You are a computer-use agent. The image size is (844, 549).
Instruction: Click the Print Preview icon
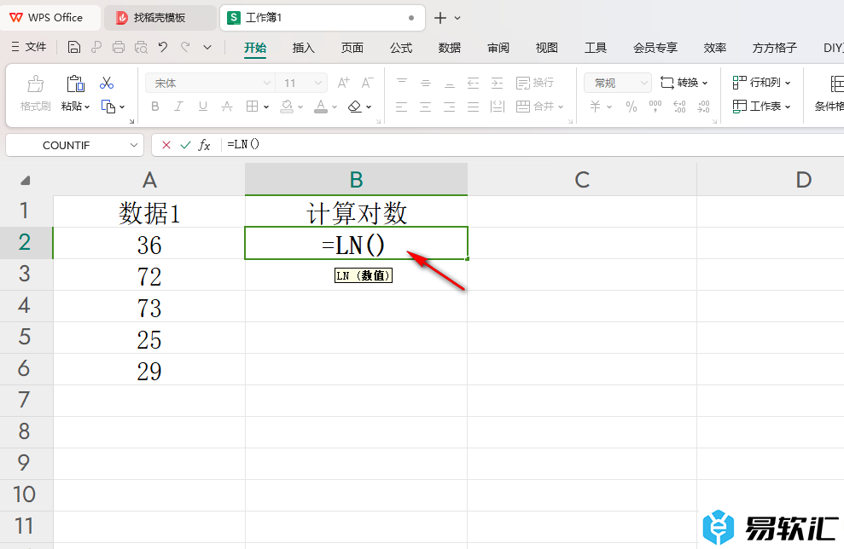click(x=141, y=48)
